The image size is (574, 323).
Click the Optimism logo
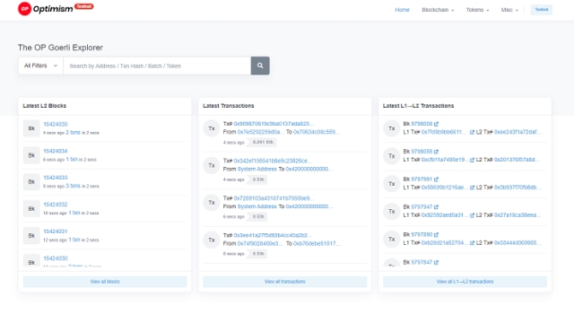click(x=46, y=8)
